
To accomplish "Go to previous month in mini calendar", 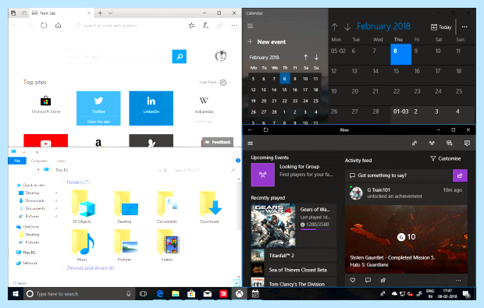I will 305,57.
